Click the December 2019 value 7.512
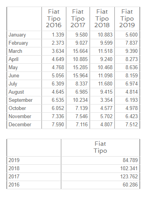Screen dimensions: 147x197 (131, 124)
